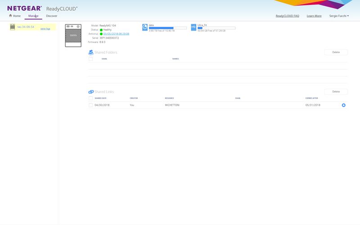Sort by the Expires After column header
This screenshot has width=360, height=225.
pos(311,98)
